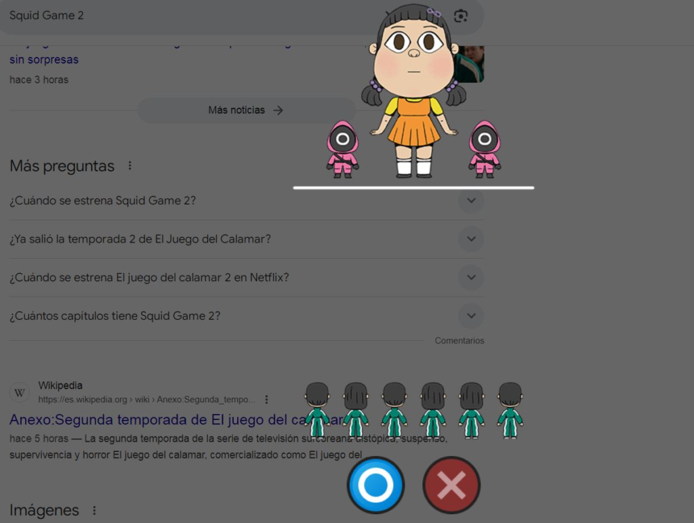Click the fourth green tracksuit player
Viewport: 694px width, 523px height.
click(433, 410)
